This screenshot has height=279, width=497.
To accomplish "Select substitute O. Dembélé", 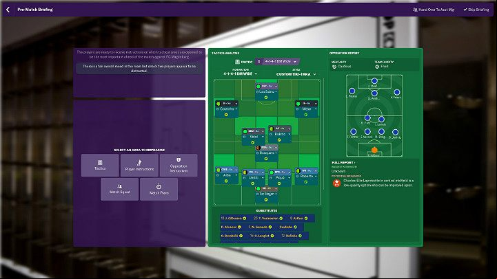I will [x=232, y=236].
